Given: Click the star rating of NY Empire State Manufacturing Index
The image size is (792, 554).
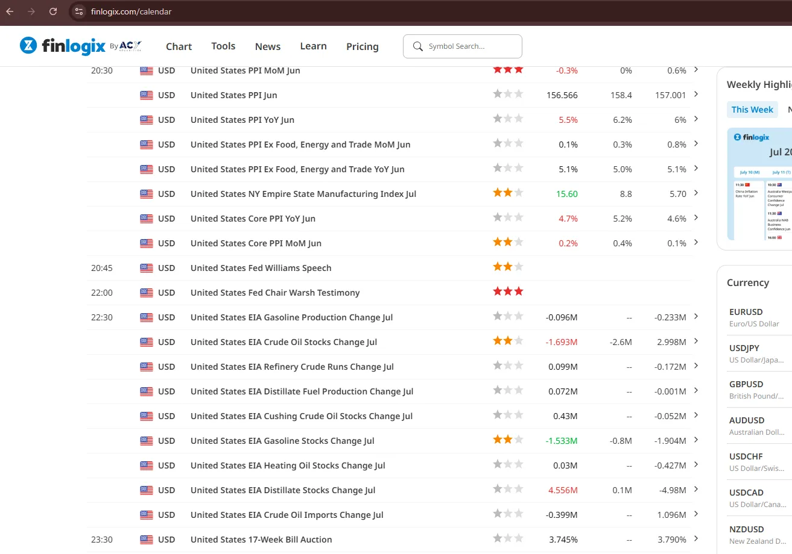Looking at the screenshot, I should click(508, 193).
